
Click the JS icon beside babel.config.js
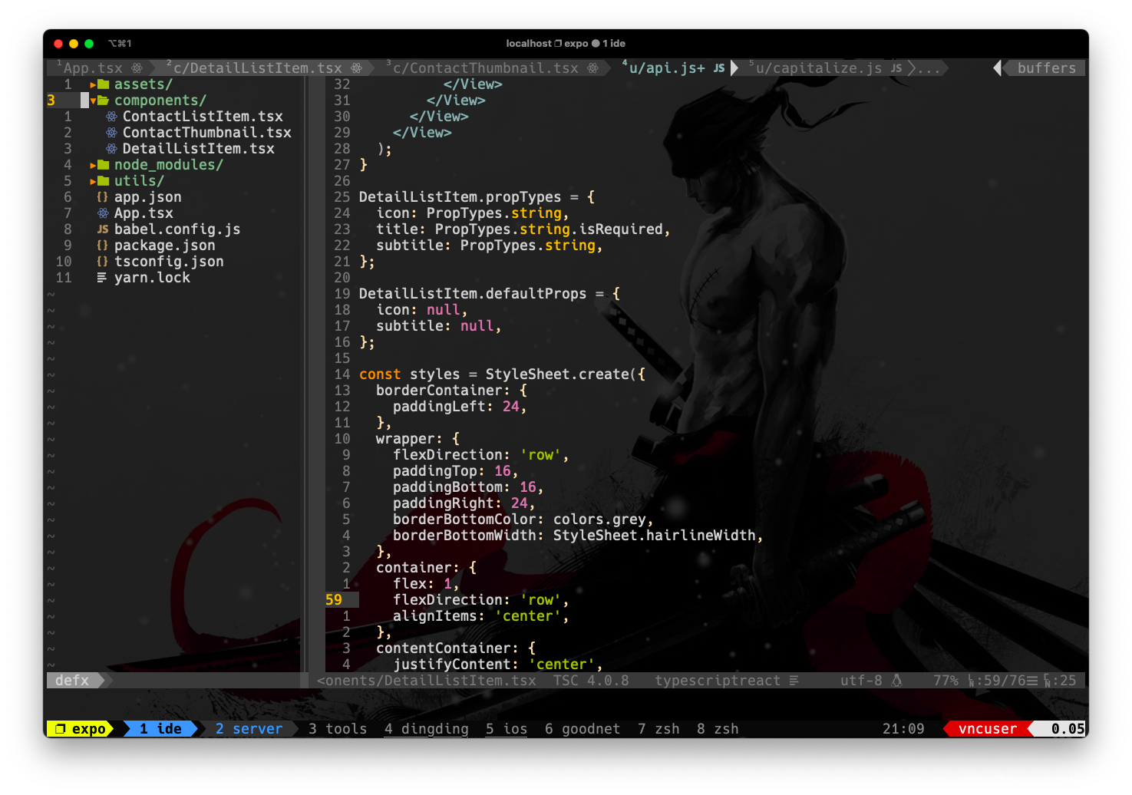(x=103, y=229)
